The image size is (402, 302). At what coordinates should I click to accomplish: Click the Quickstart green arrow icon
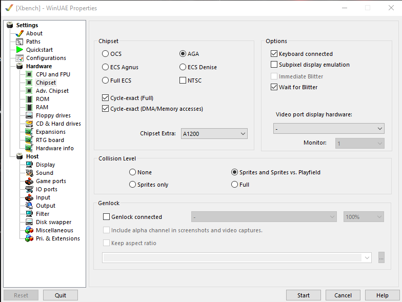19,50
